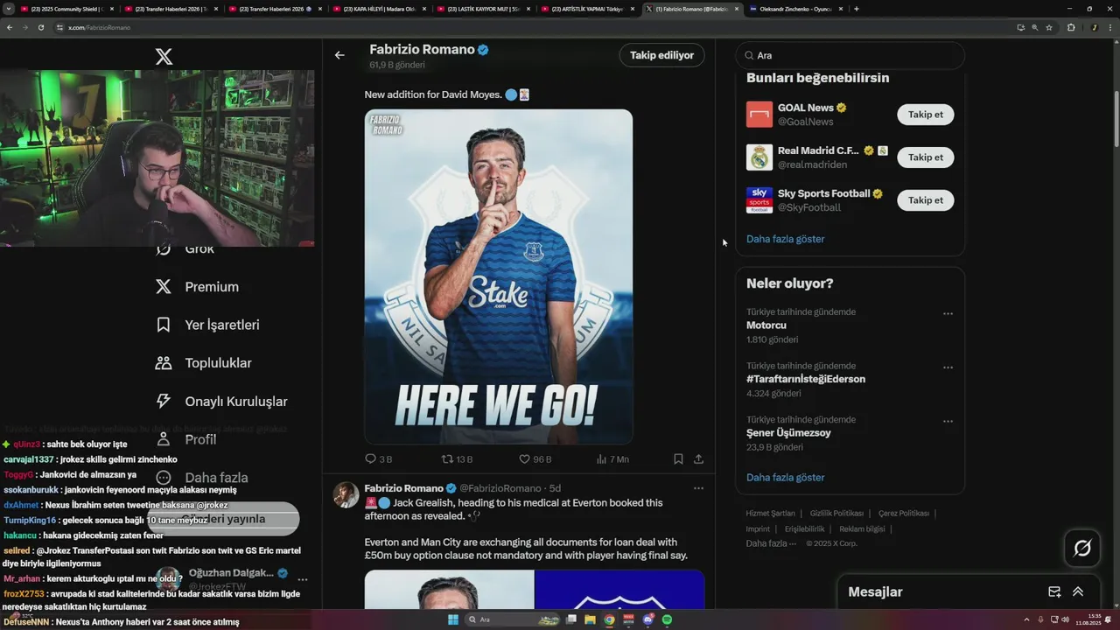Open more options on the 5d tweet
This screenshot has width=1120, height=630.
pos(698,488)
